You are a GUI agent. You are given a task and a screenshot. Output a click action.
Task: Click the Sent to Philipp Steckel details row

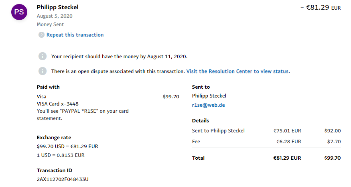pos(218,130)
